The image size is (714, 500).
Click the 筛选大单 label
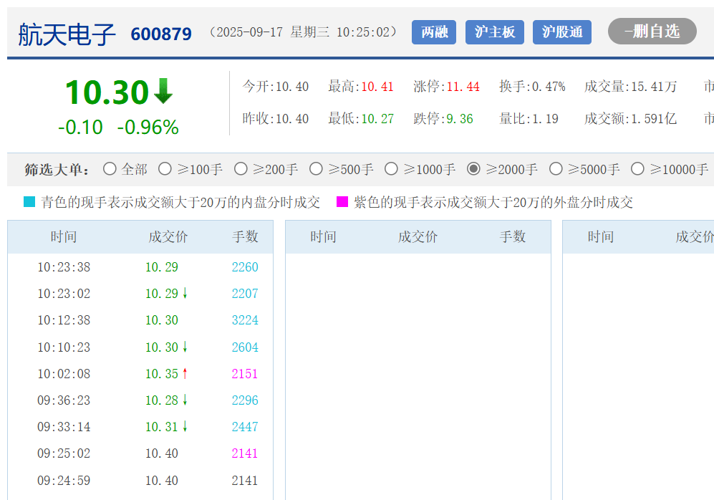[x=57, y=169]
